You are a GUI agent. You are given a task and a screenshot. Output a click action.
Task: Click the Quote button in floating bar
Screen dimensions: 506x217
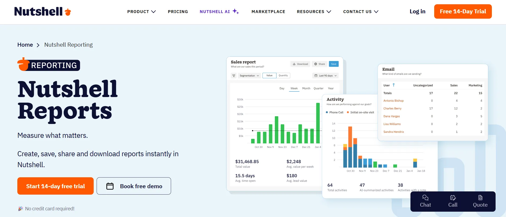[x=480, y=201]
